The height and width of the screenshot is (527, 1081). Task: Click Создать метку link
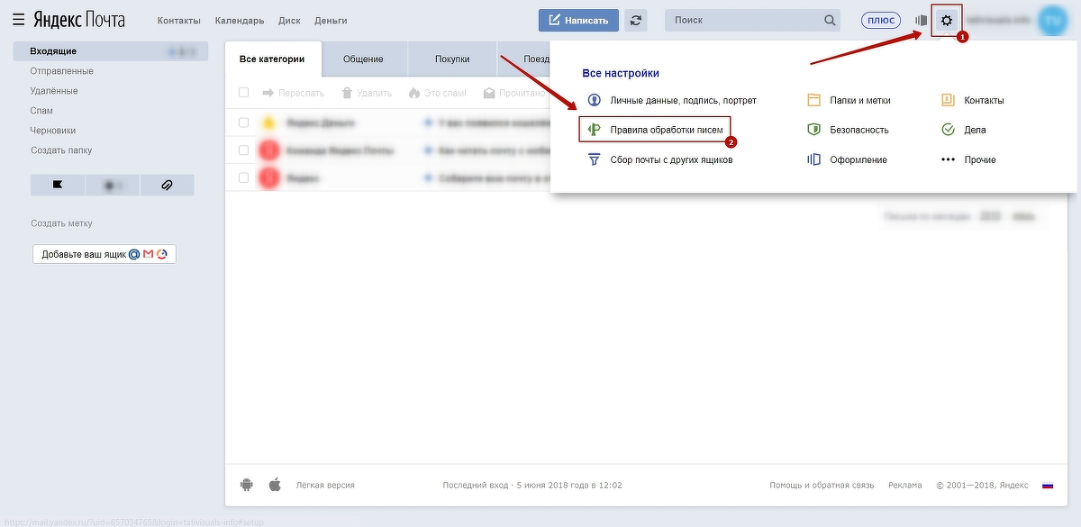tap(61, 223)
